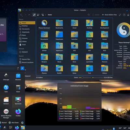Screen dimensions: 130x130
Task: Go back in Dolphin toolbar
Action: (21, 15)
